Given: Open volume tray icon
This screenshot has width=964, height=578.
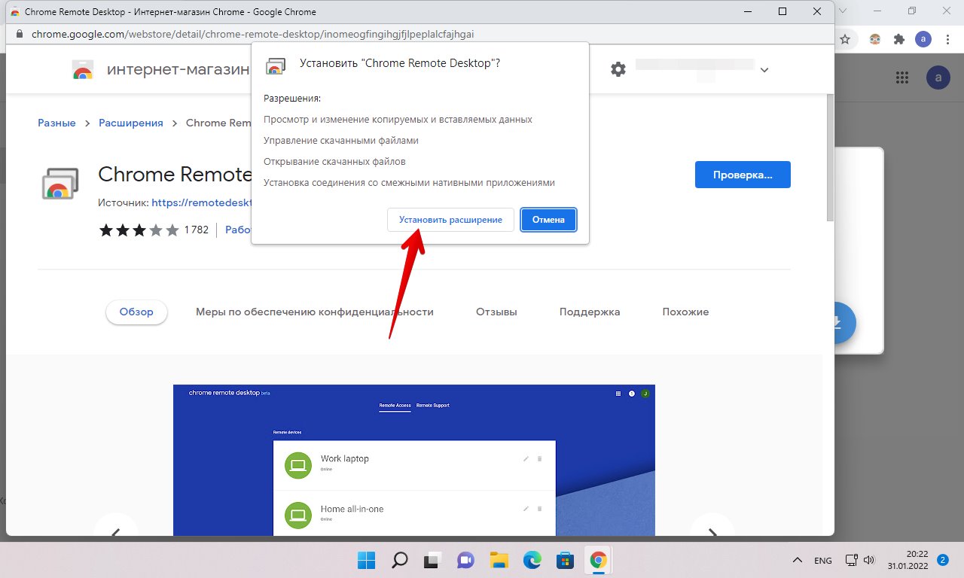Looking at the screenshot, I should click(869, 560).
